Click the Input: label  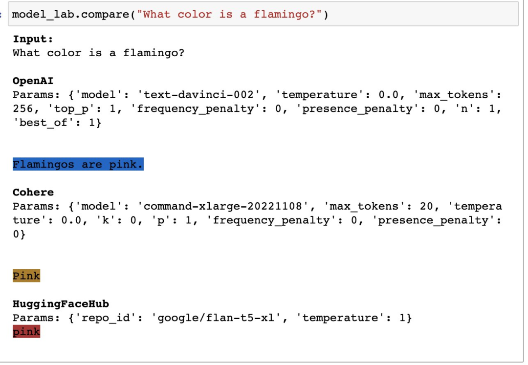[x=33, y=39]
